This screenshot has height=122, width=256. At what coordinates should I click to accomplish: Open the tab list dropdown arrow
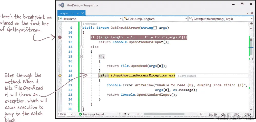[x=248, y=13]
